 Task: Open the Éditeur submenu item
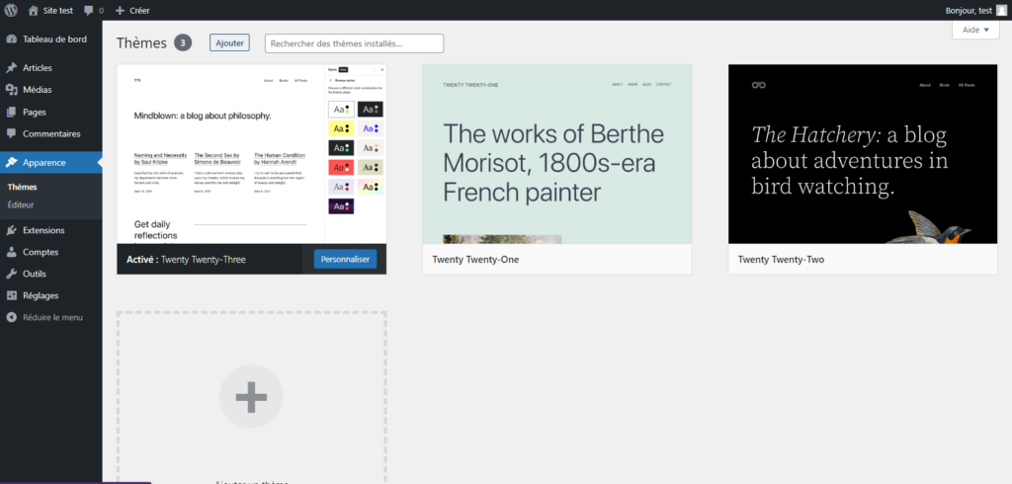pyautogui.click(x=21, y=204)
